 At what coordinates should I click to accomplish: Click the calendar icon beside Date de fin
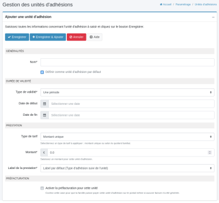(x=44, y=115)
